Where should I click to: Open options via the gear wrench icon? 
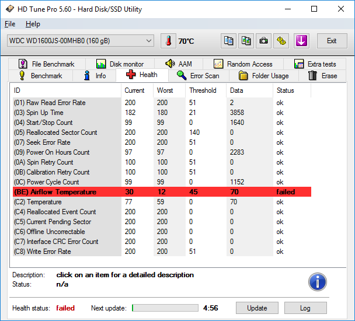point(281,41)
